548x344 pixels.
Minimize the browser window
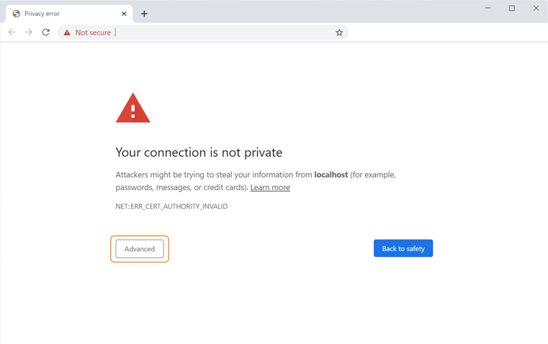coord(488,8)
